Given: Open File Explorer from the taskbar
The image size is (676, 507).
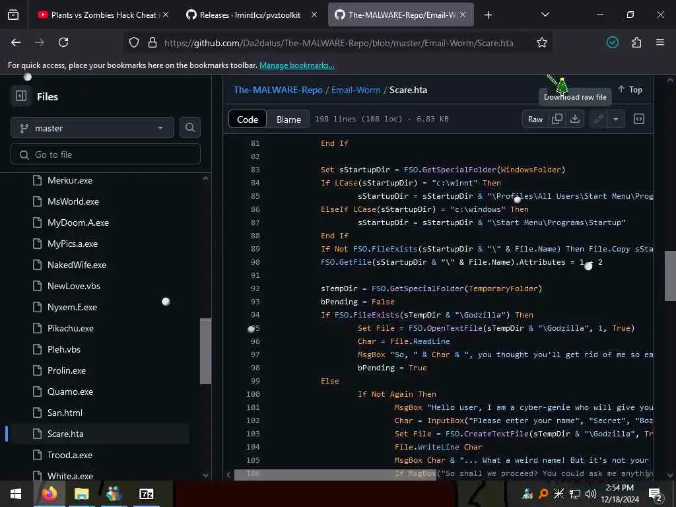Looking at the screenshot, I should pyautogui.click(x=81, y=494).
